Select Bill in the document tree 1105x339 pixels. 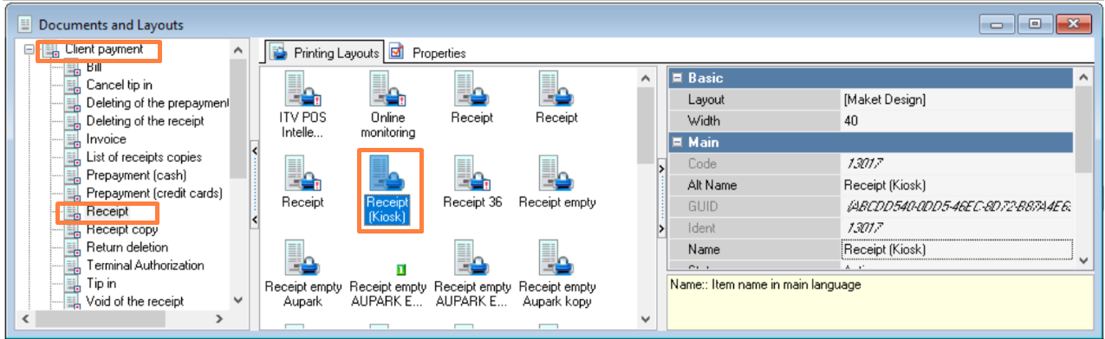pyautogui.click(x=94, y=67)
